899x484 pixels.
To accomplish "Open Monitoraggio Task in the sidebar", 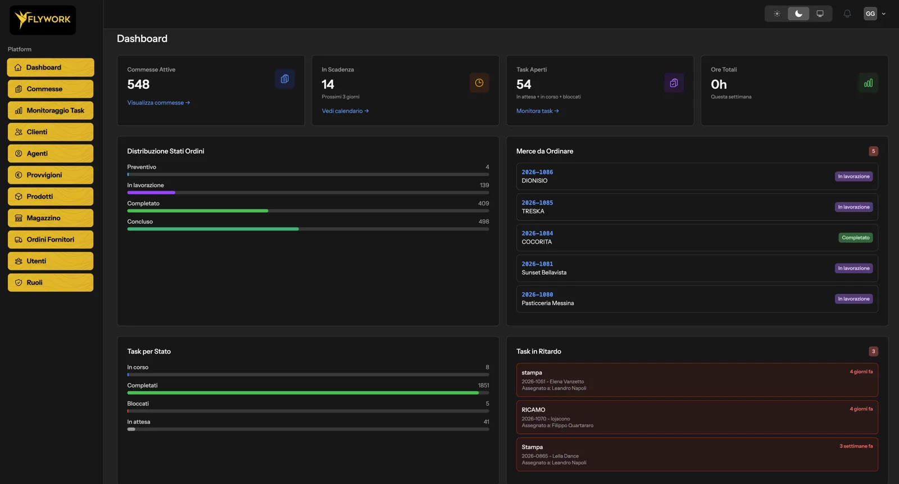I will coord(51,110).
